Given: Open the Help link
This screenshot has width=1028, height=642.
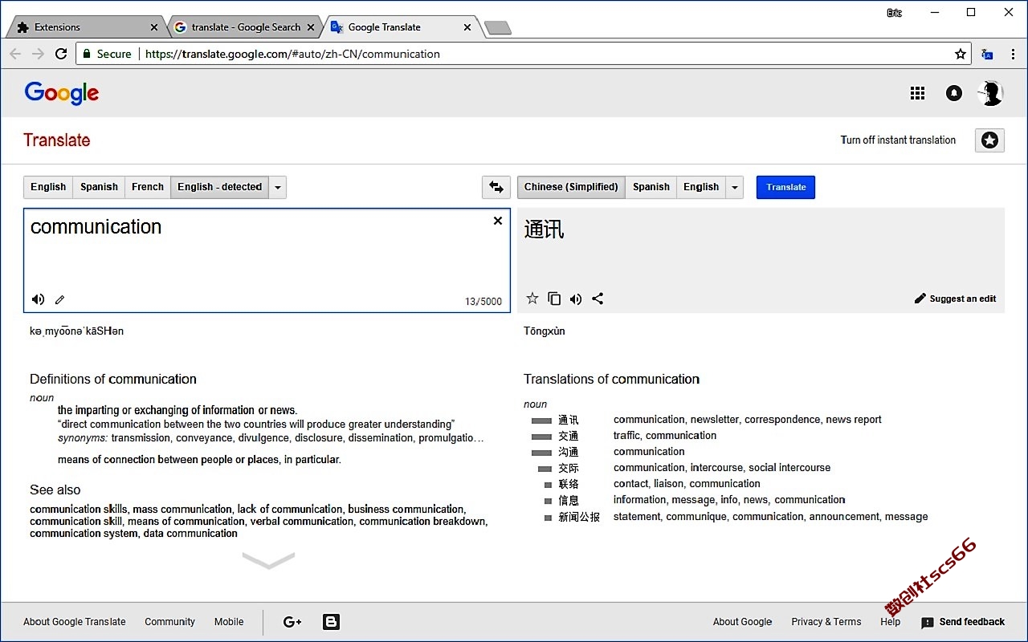Looking at the screenshot, I should (x=890, y=622).
